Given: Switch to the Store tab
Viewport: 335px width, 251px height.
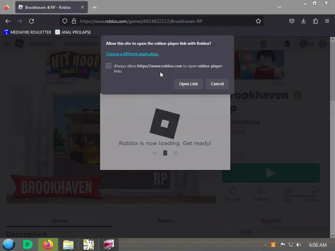Looking at the screenshot, I should point(165,221).
